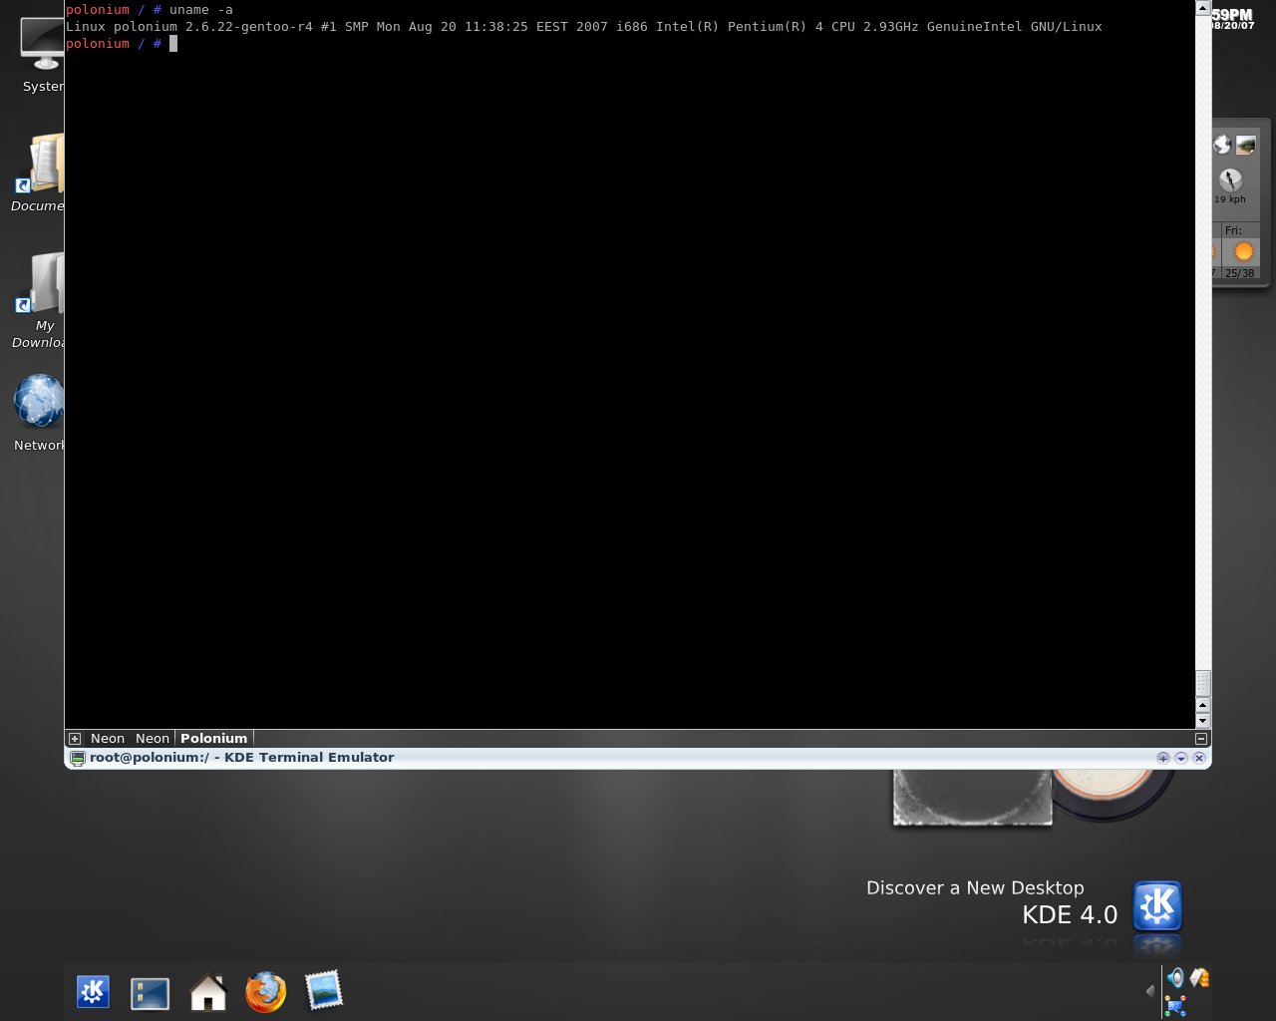Viewport: 1276px width, 1021px height.
Task: Open the System desktop icon
Action: click(x=42, y=55)
